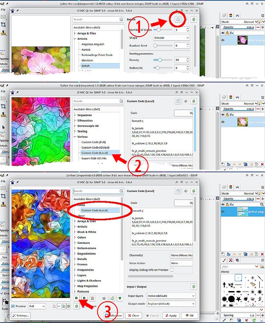The height and width of the screenshot is (323, 265).
Task: Select the pepper image brush
Action: click(252, 285)
